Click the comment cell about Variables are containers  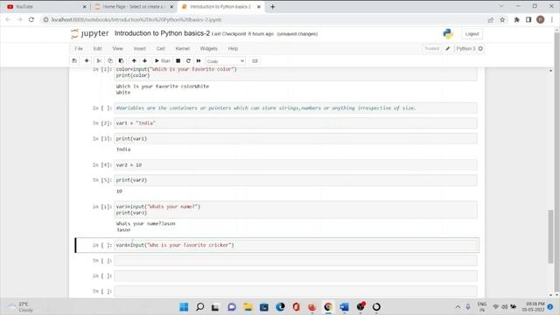[x=296, y=108]
